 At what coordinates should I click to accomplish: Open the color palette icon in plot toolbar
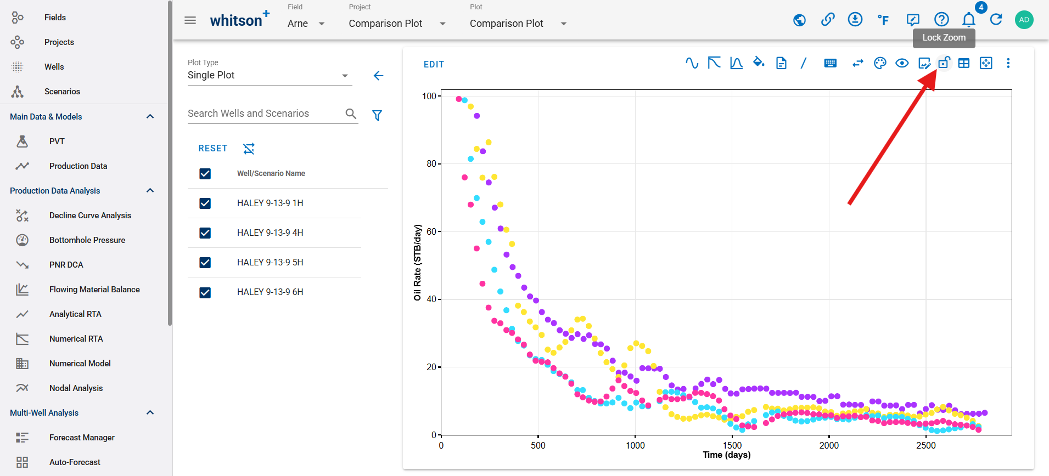[880, 63]
